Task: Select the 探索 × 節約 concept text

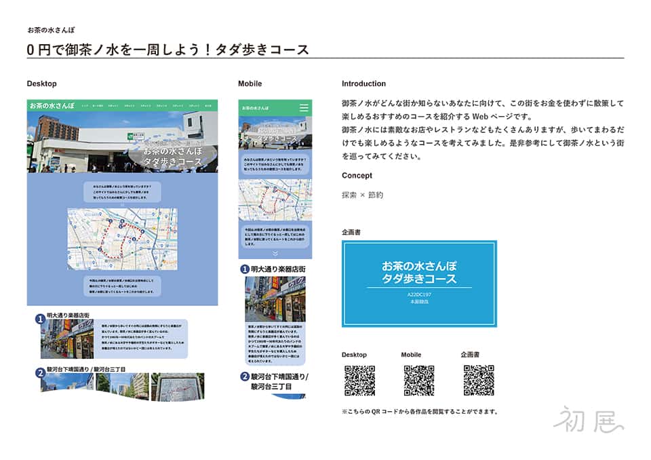Action: (362, 195)
